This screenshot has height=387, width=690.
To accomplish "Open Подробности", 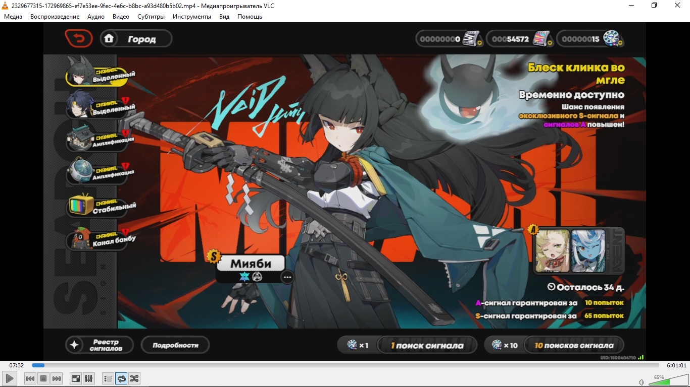I will [x=175, y=345].
